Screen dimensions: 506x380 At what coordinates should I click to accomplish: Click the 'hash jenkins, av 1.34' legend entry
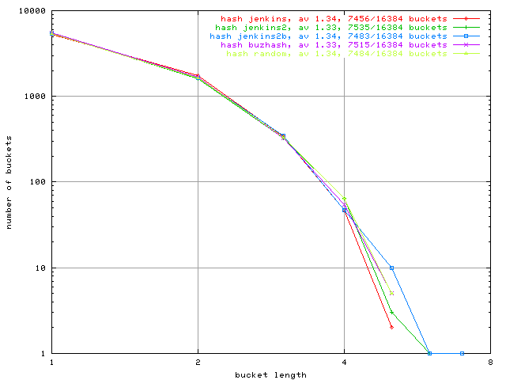point(334,19)
